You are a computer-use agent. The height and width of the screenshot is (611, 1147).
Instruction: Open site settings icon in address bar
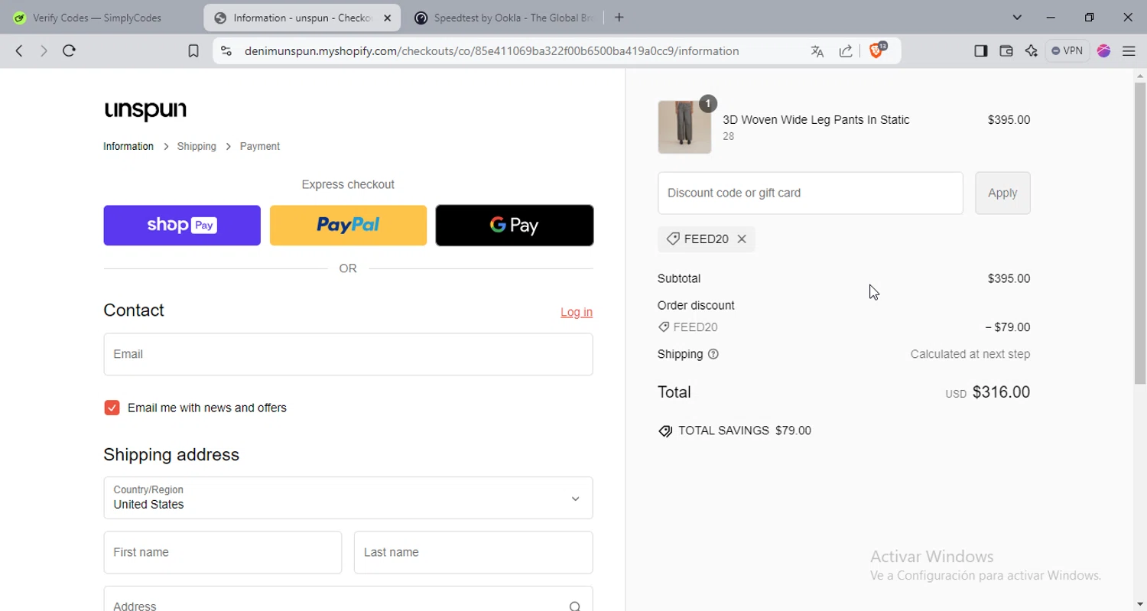click(226, 51)
